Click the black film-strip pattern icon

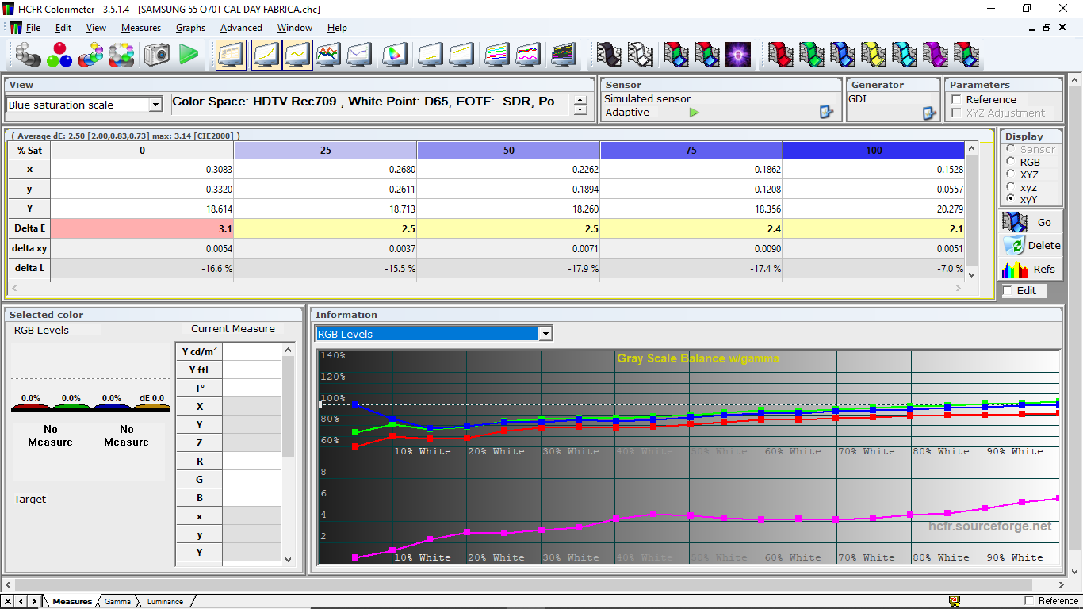click(x=610, y=55)
